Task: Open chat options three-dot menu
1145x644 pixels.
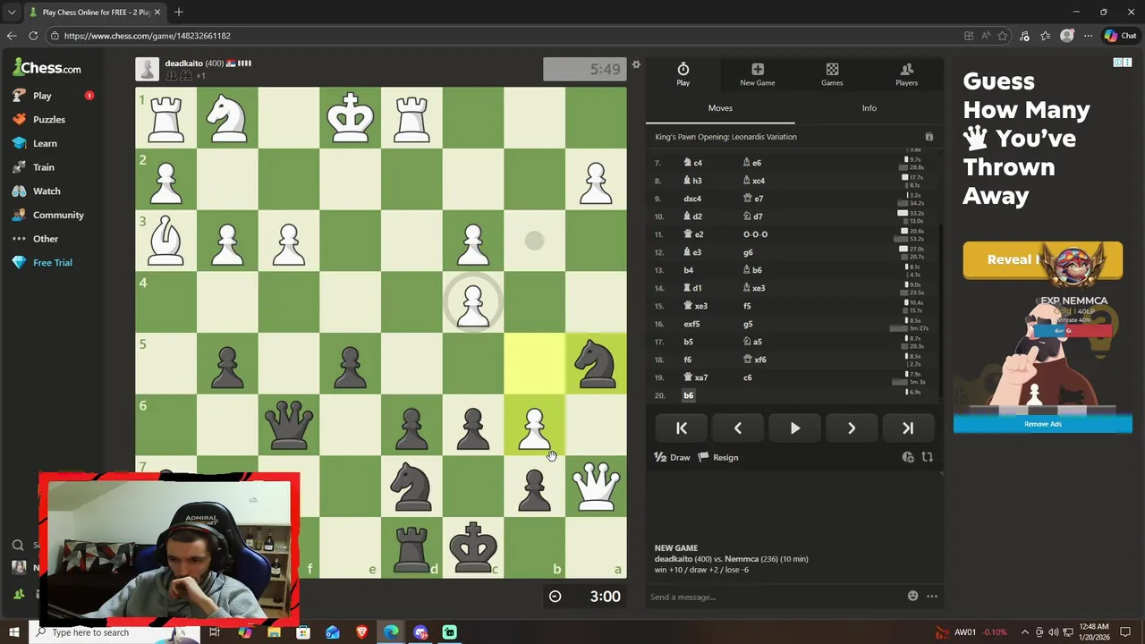Action: pyautogui.click(x=932, y=596)
